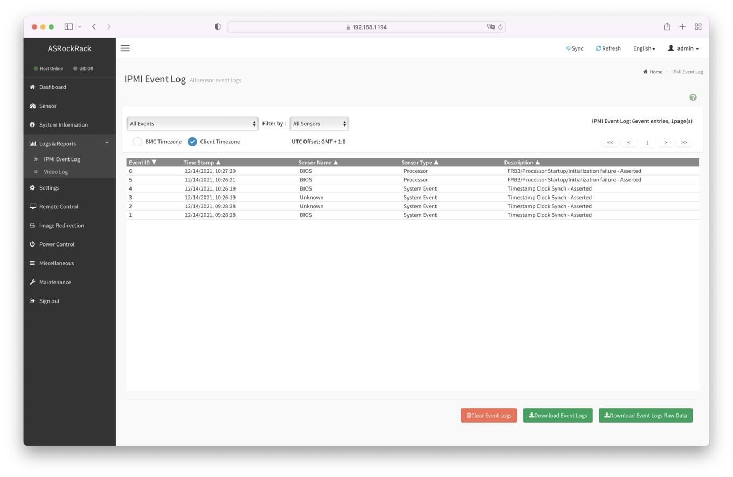The height and width of the screenshot is (477, 733).
Task: Open the All Sensors filter dropdown
Action: click(319, 124)
